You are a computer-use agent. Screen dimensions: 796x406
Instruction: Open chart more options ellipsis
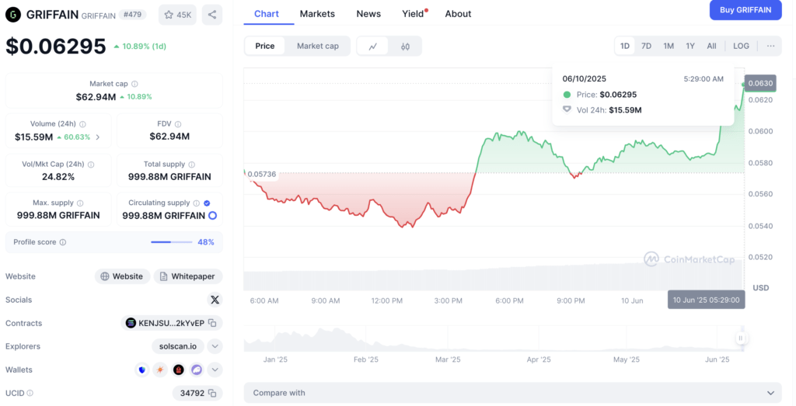click(770, 46)
